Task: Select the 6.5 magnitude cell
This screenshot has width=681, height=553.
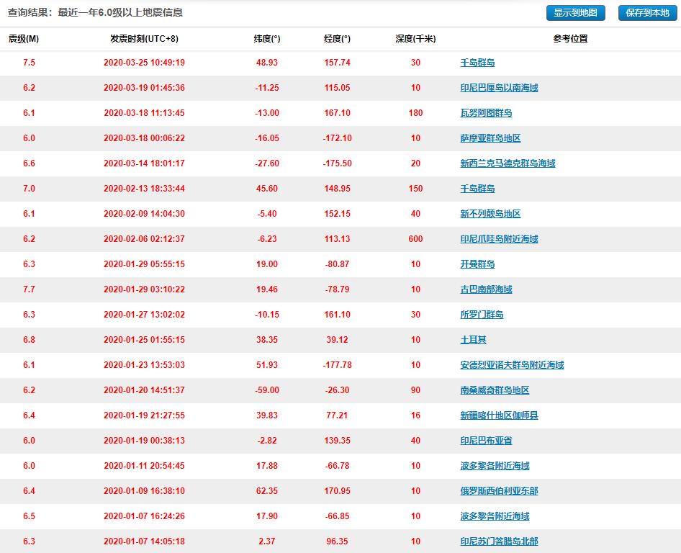Action: point(29,516)
